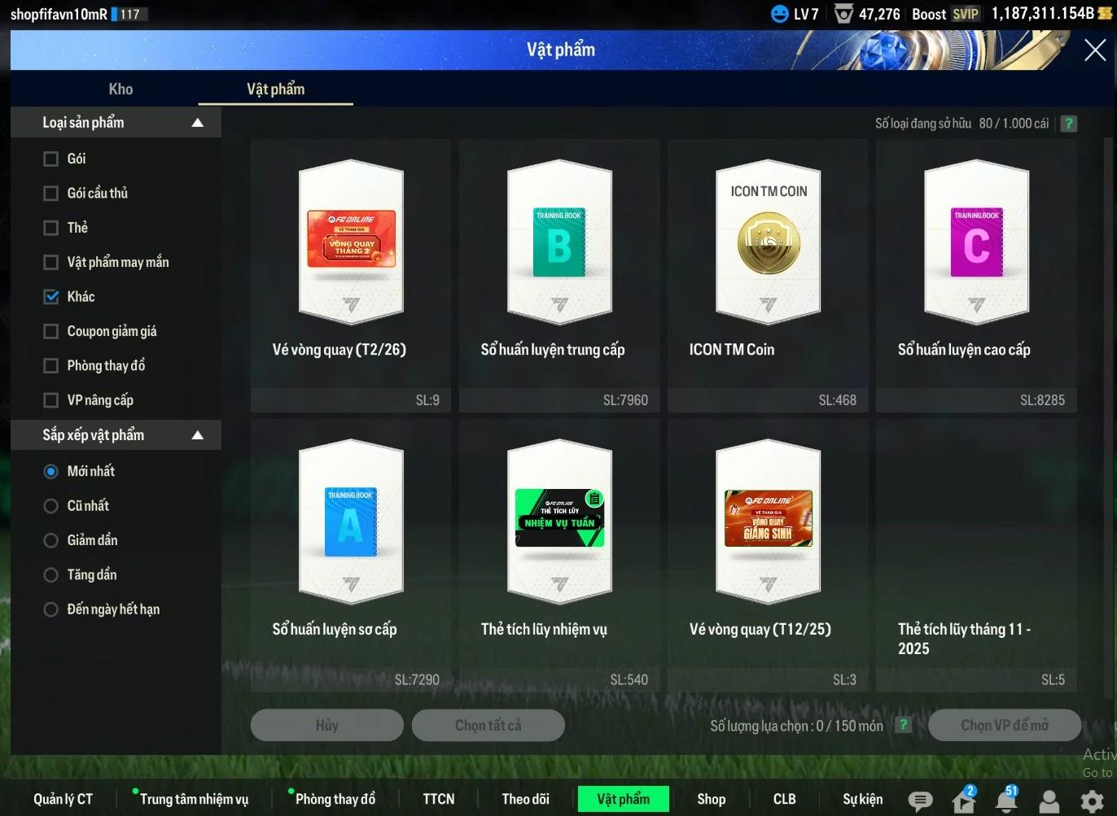Image resolution: width=1117 pixels, height=816 pixels.
Task: Open the settings gear icon
Action: point(1092,801)
